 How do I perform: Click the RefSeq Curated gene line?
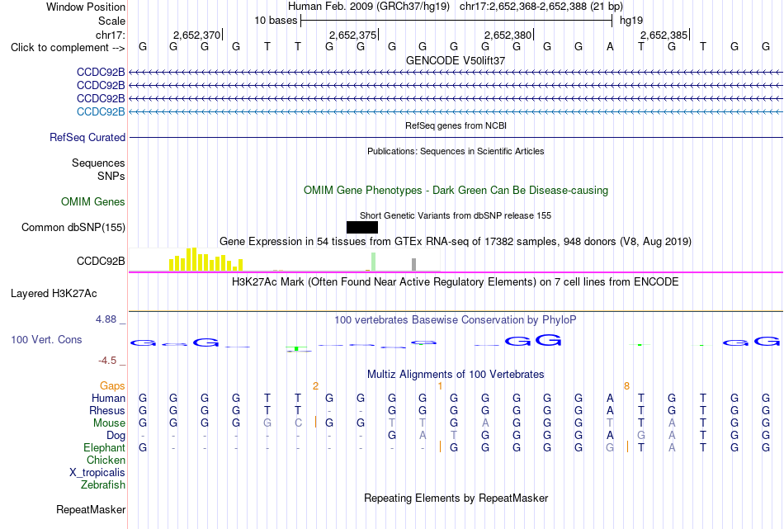[456, 138]
